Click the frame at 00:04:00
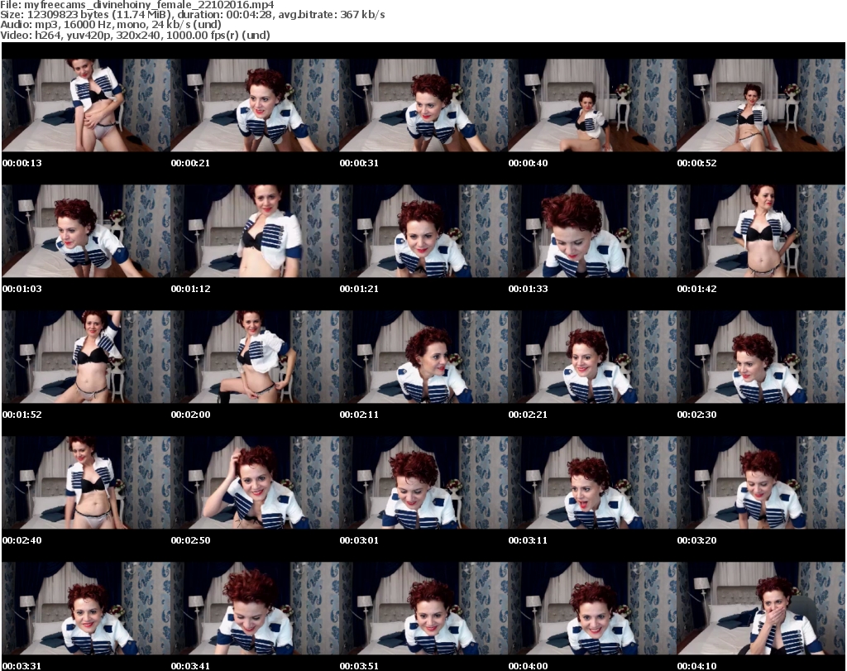This screenshot has width=847, height=671. (x=592, y=607)
